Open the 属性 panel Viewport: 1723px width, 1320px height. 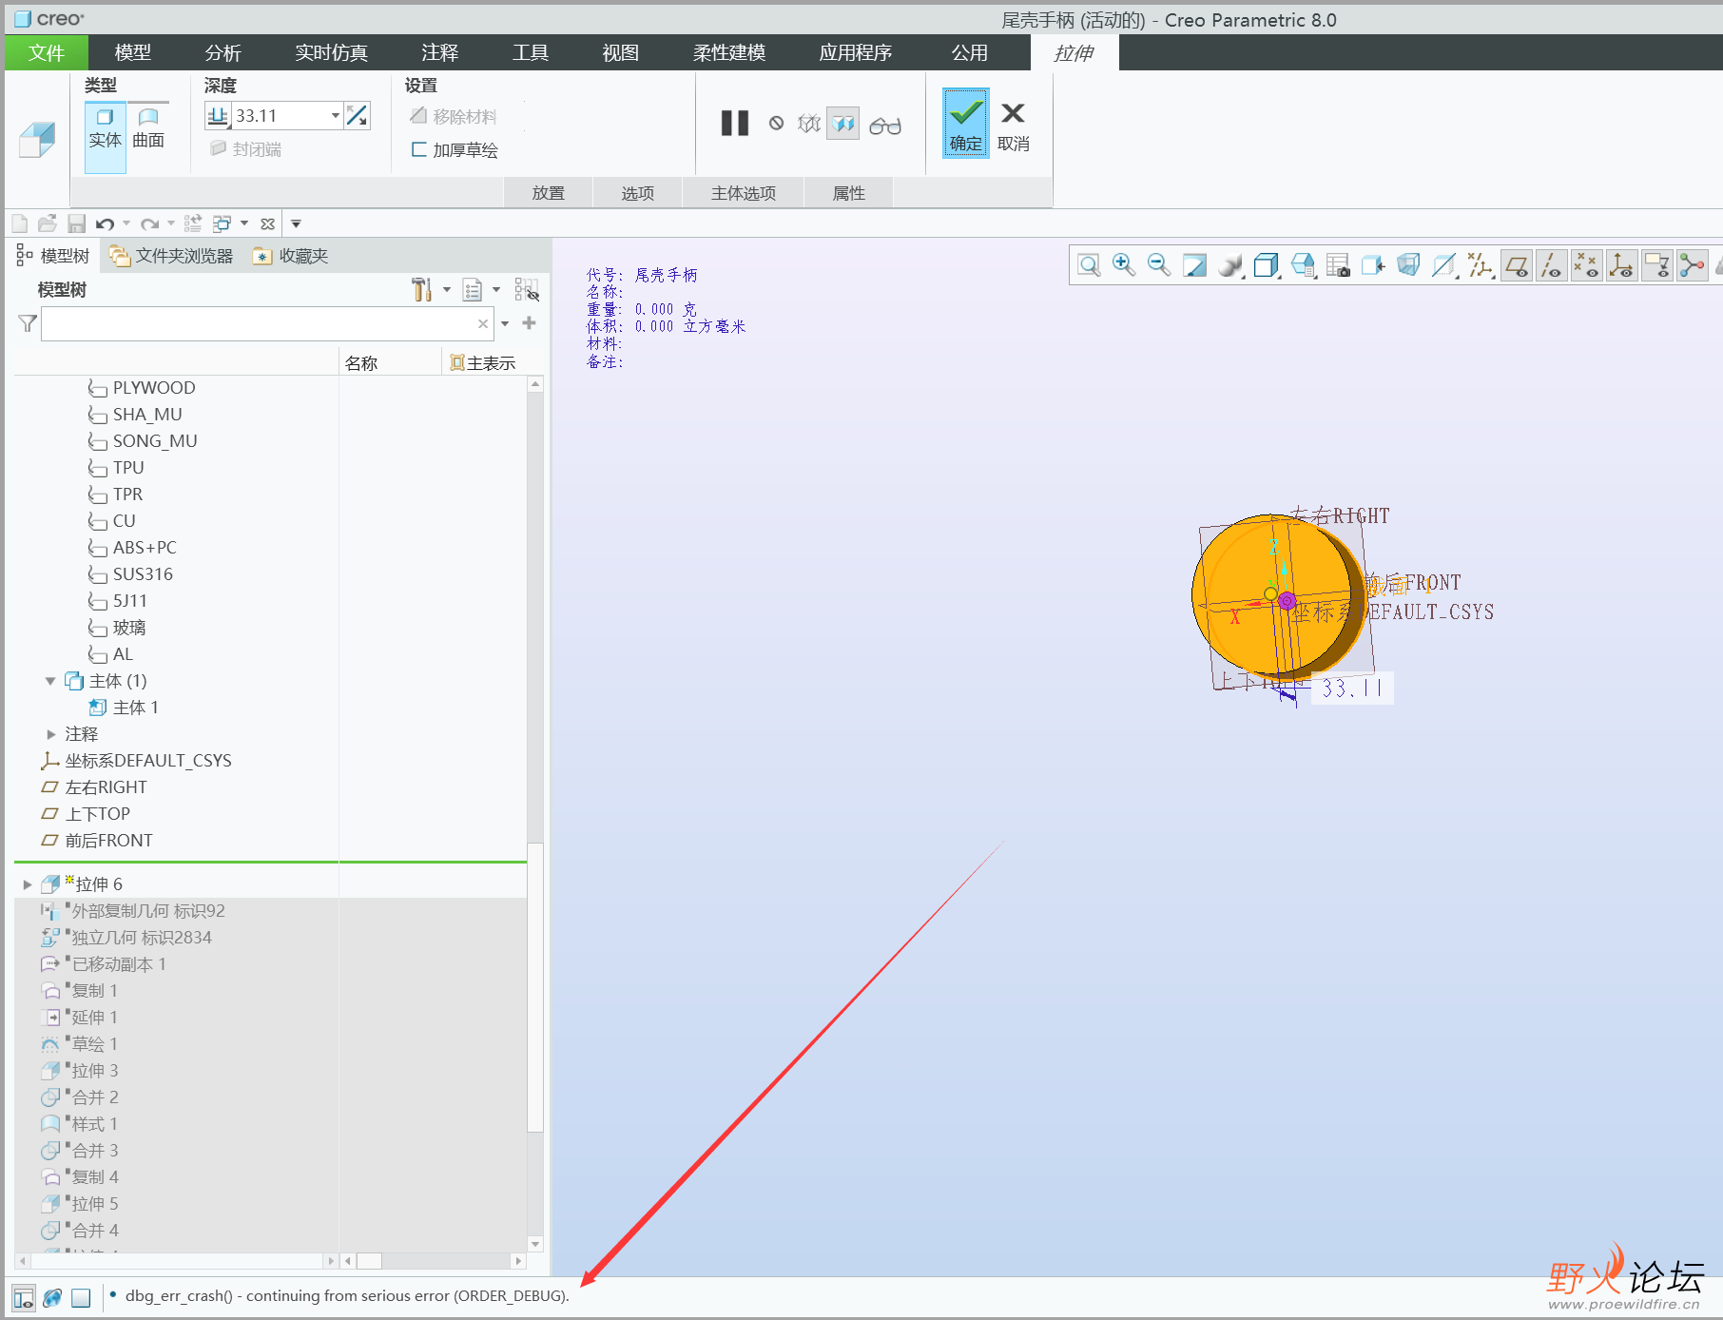click(848, 193)
